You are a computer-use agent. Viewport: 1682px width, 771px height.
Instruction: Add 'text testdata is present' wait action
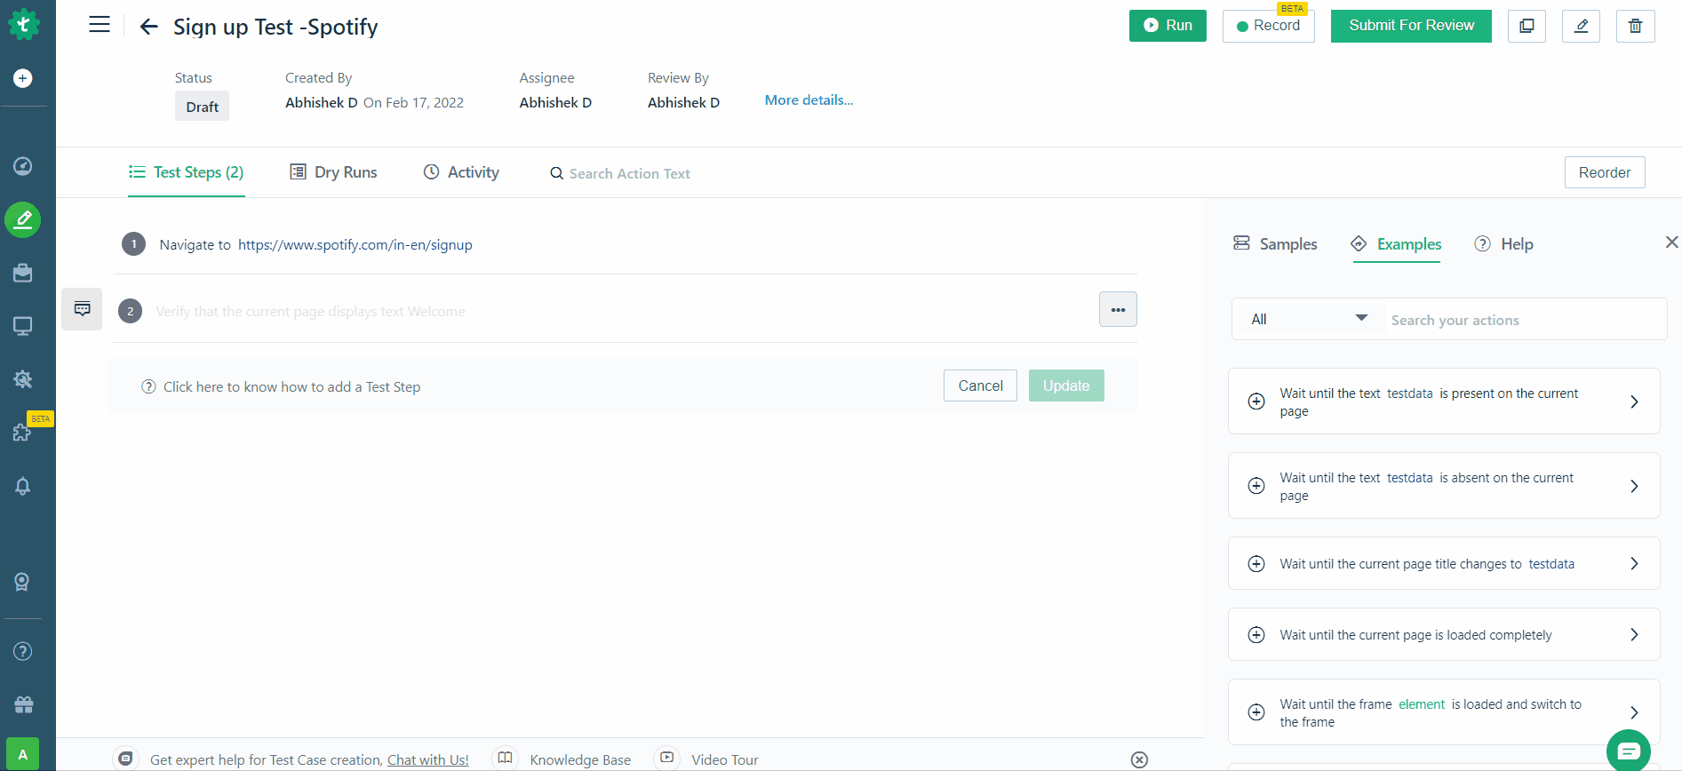[1256, 401]
